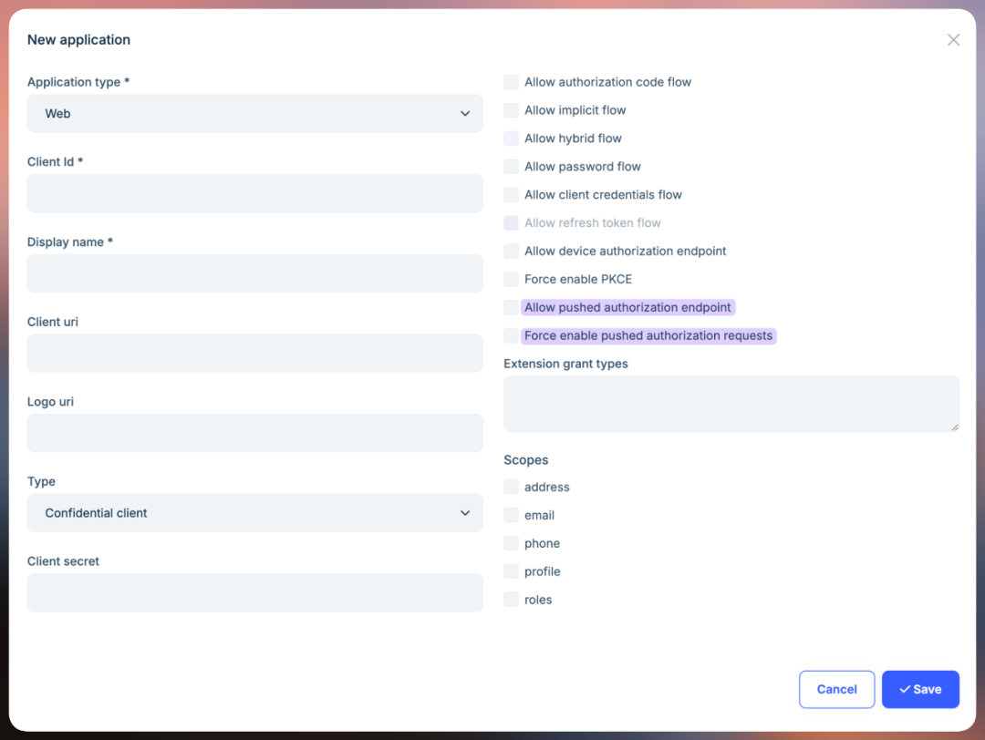Open the Type dropdown showing Confidential client

[x=254, y=512]
